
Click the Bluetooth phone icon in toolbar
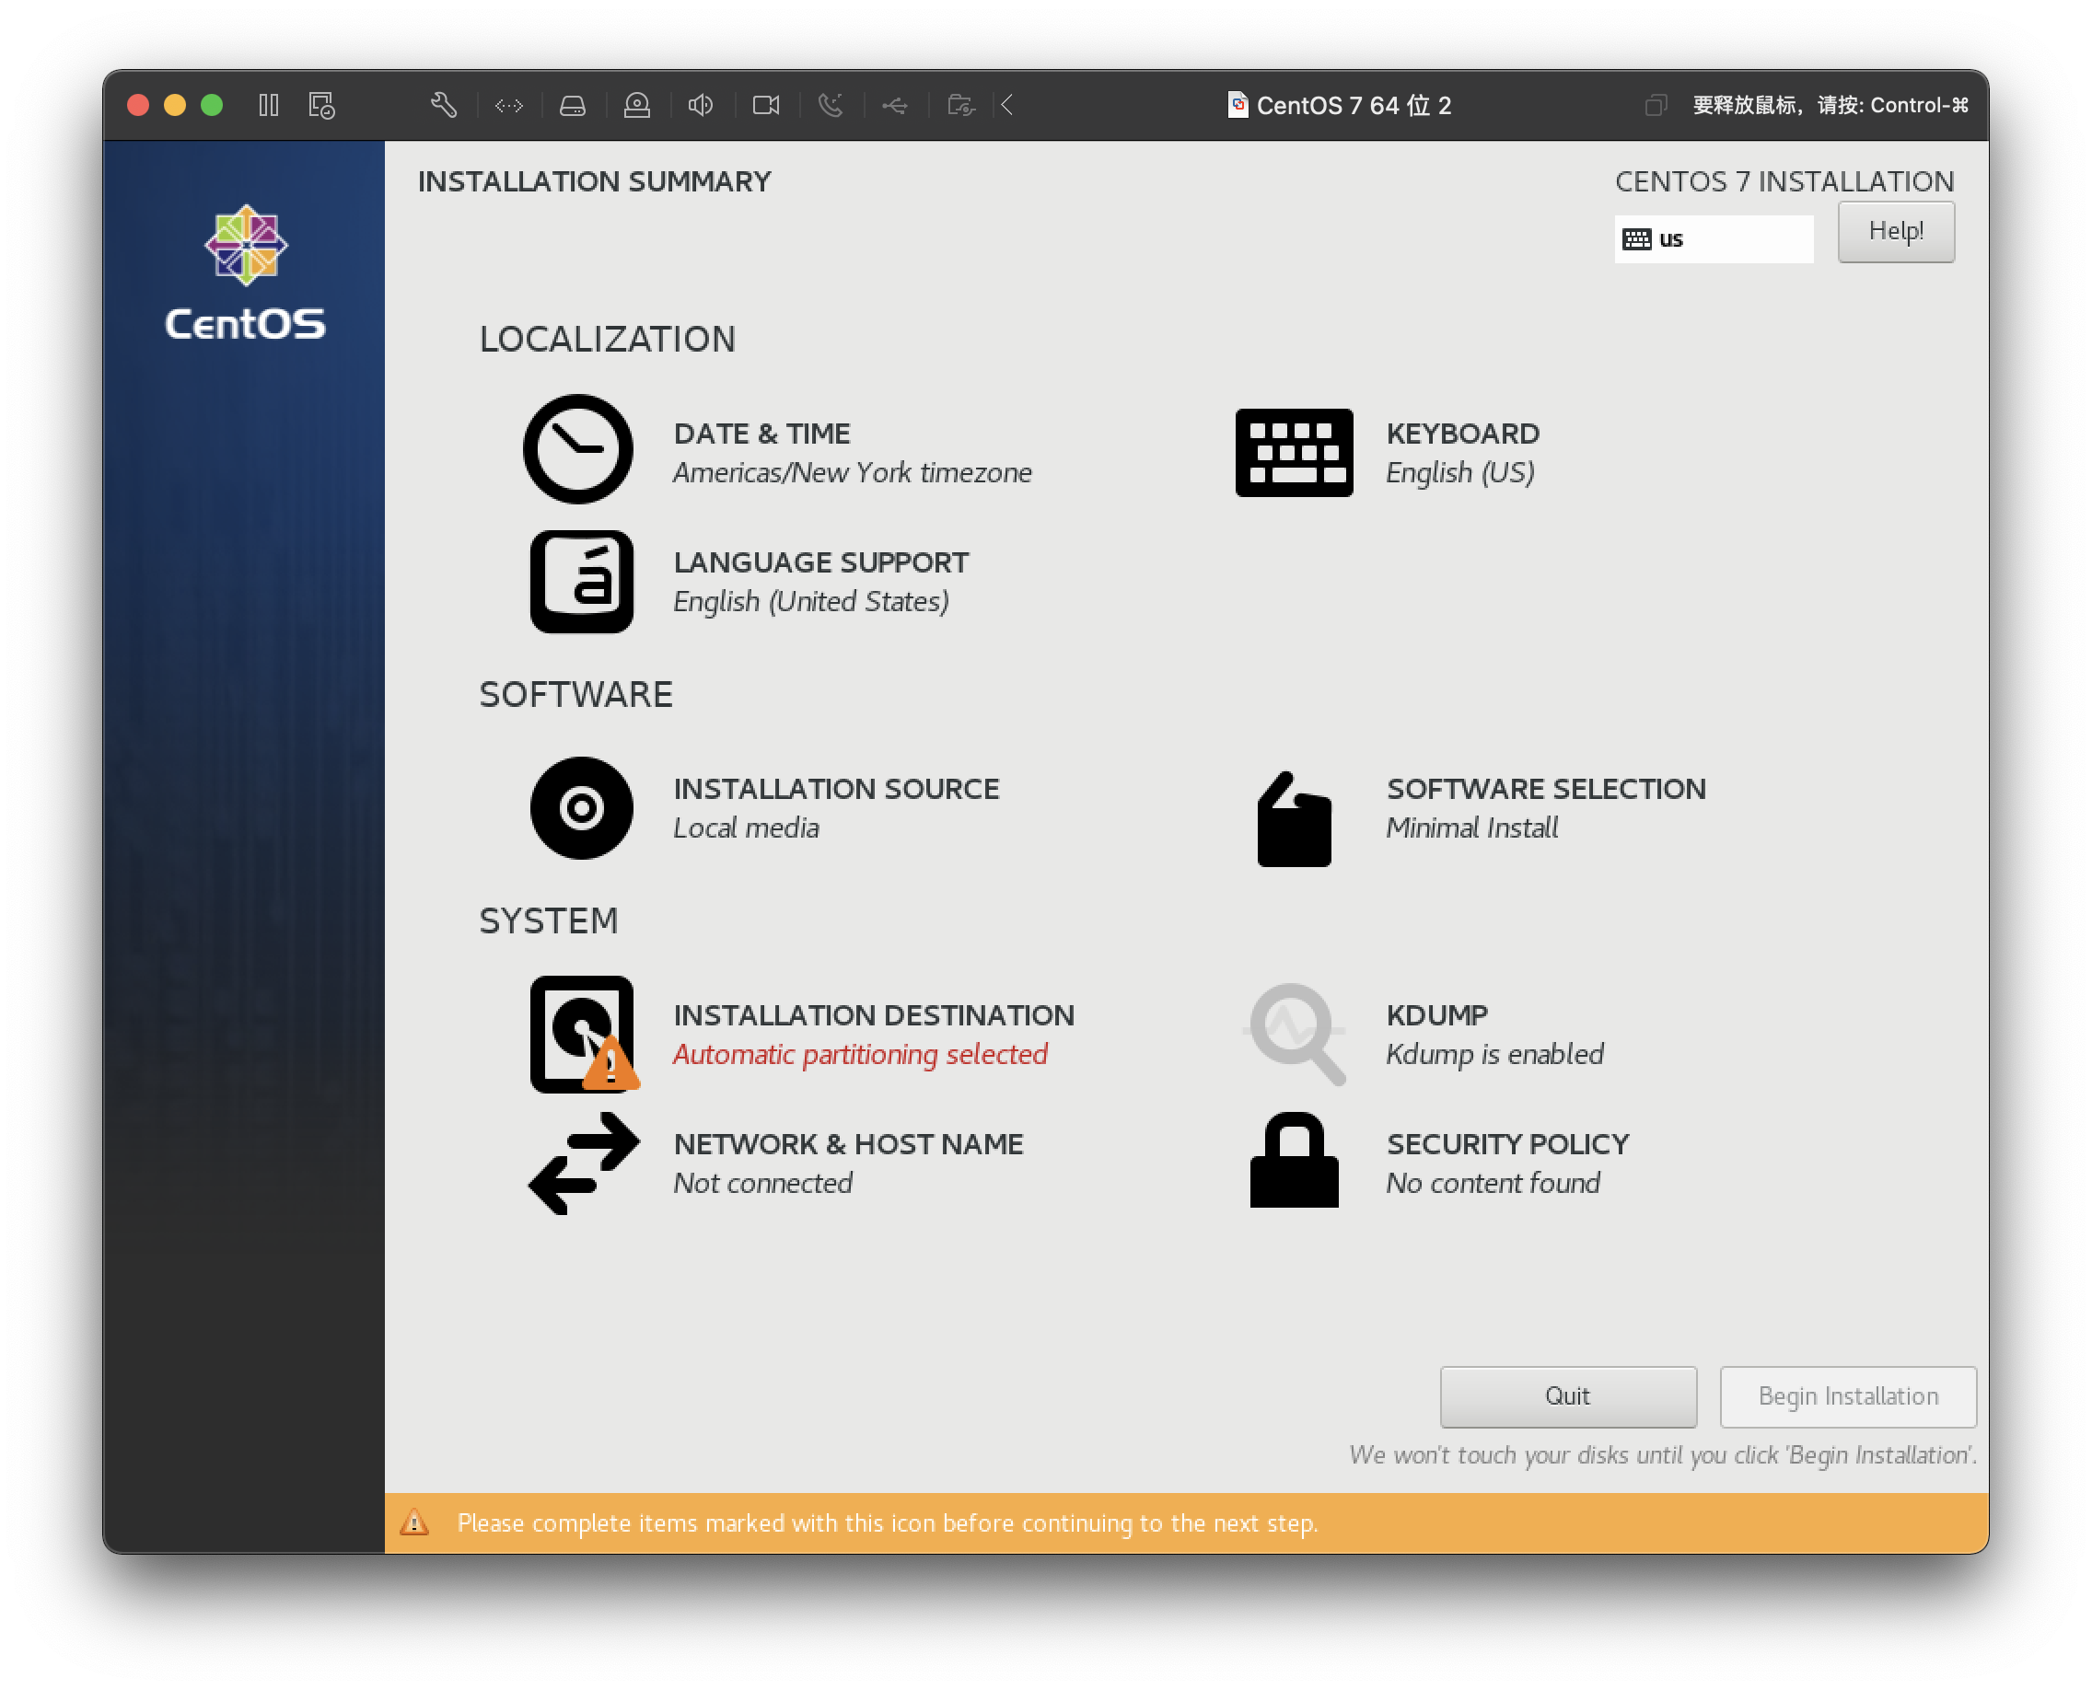tap(831, 105)
